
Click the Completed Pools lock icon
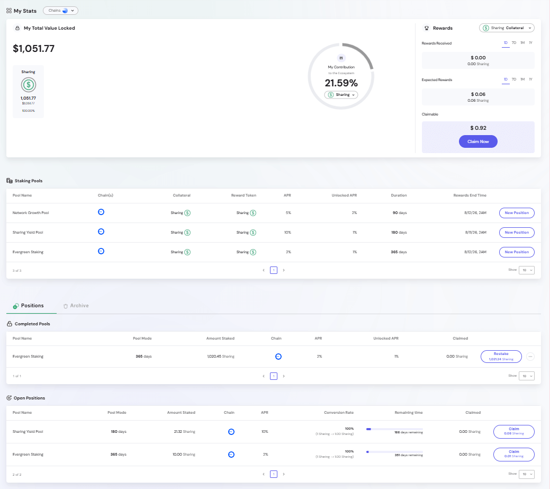coord(8,324)
